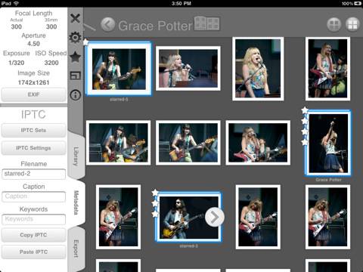The image size is (363, 272).
Task: Open settings via the gear icon
Action: coord(75,38)
